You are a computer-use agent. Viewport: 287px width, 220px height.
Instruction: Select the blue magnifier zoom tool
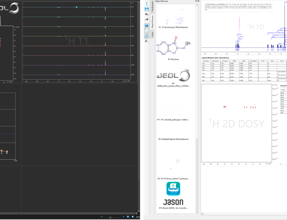(147, 26)
